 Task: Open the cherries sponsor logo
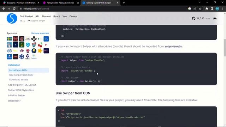point(40,45)
